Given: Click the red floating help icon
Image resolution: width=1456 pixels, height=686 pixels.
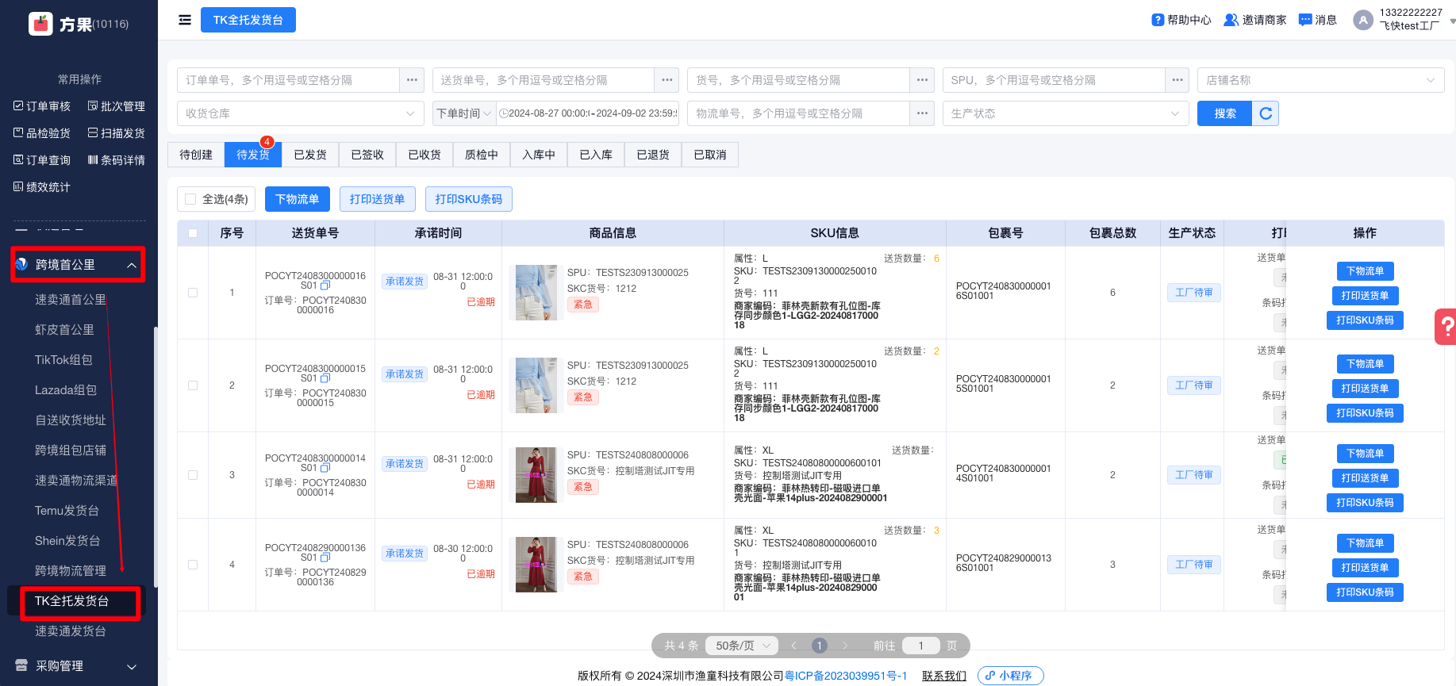Looking at the screenshot, I should (x=1446, y=326).
